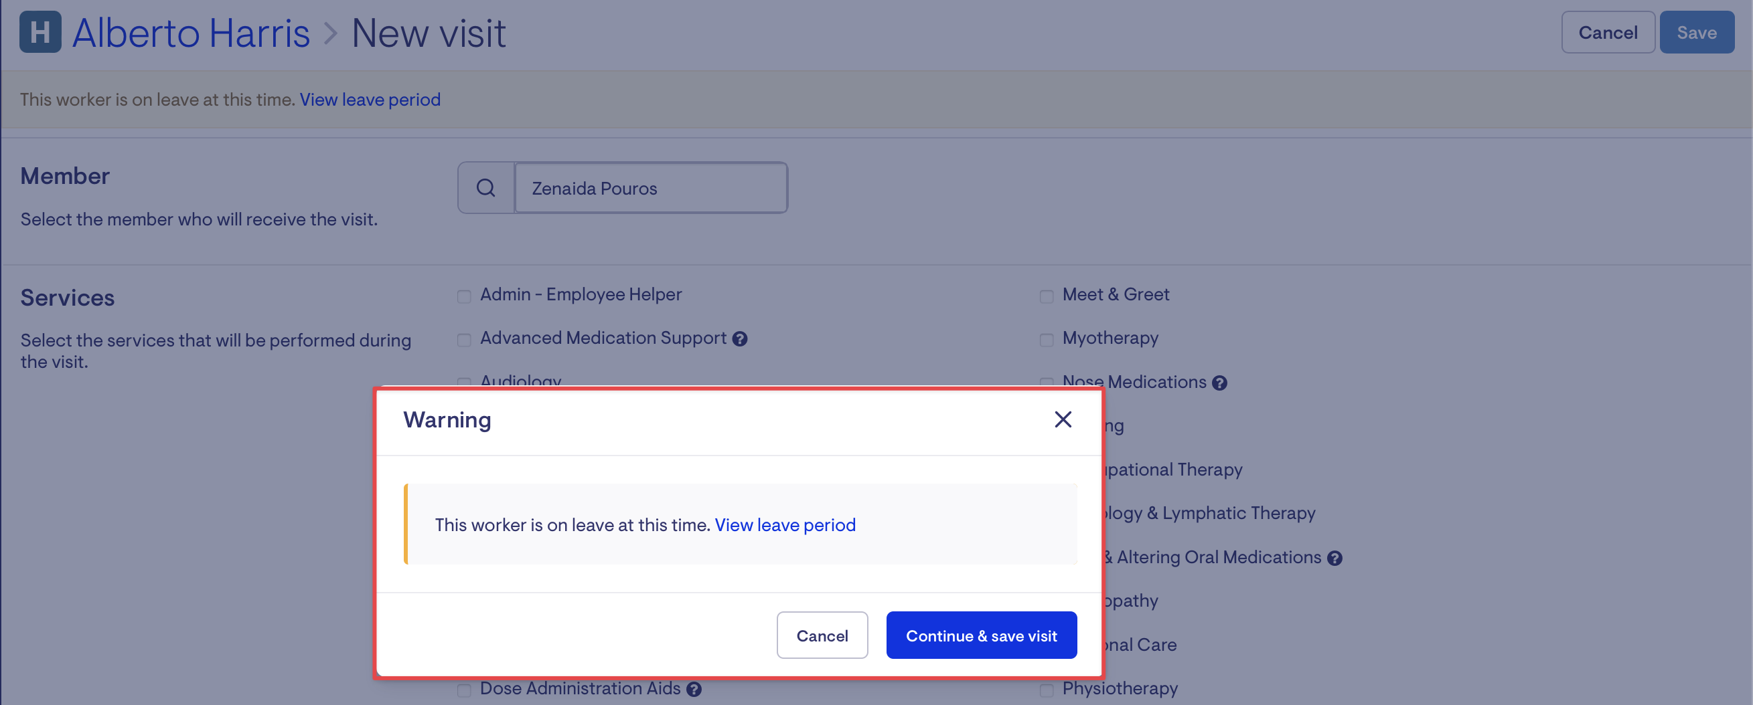Tick the Dose Administration Aids checkbox
Viewport: 1753px width, 705px height.
coord(464,690)
